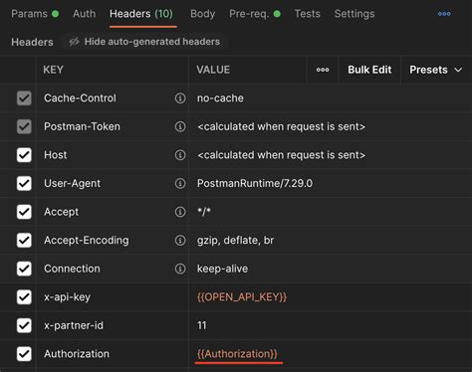The width and height of the screenshot is (472, 372).
Task: Disable the Authorization header checkbox
Action: click(x=24, y=354)
